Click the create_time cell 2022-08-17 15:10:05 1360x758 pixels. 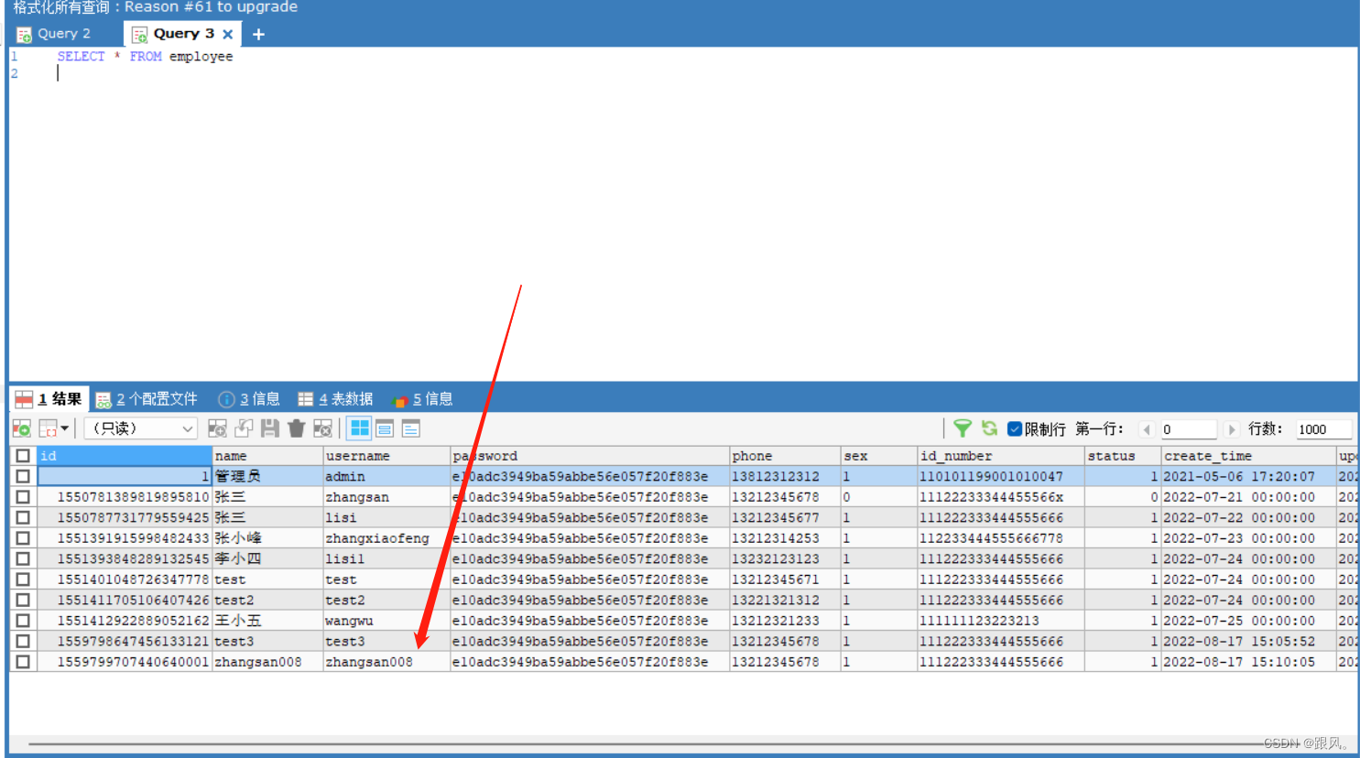click(1248, 661)
